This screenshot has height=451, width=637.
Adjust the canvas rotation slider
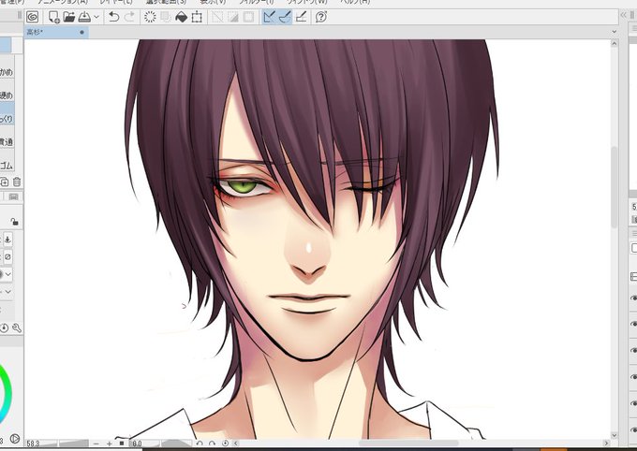176,444
